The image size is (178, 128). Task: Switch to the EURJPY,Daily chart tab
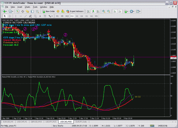coord(81,122)
